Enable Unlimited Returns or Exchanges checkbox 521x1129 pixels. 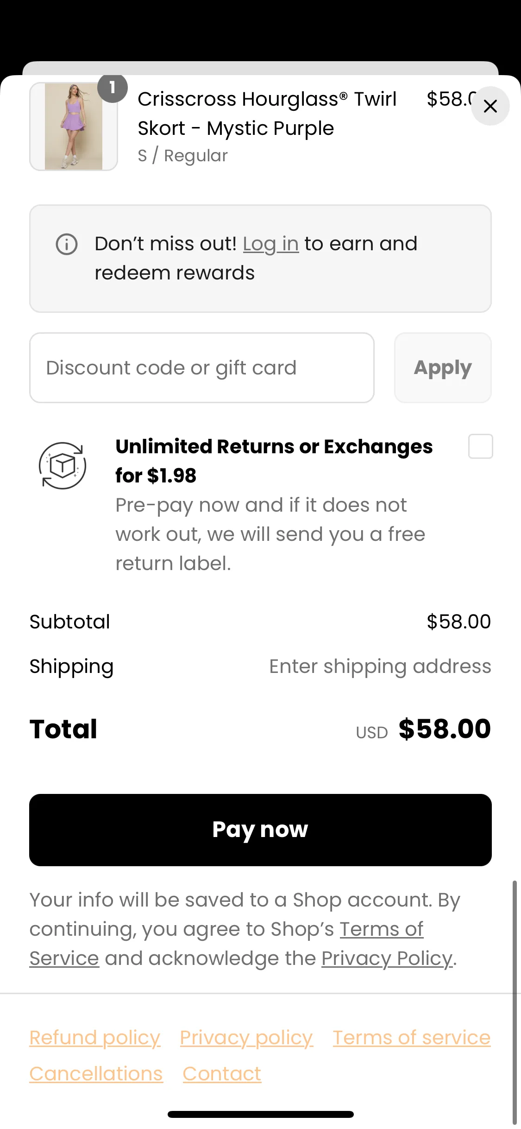click(480, 446)
